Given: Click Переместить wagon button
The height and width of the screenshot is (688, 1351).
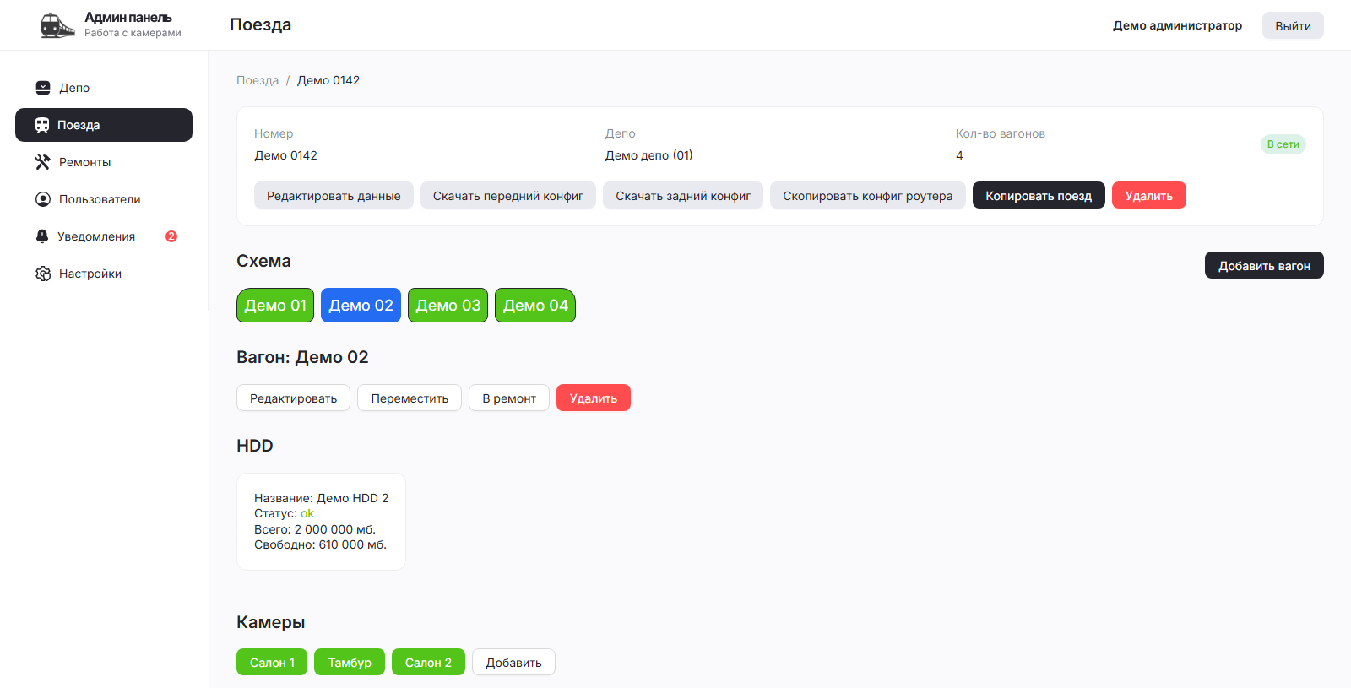Looking at the screenshot, I should (x=410, y=398).
